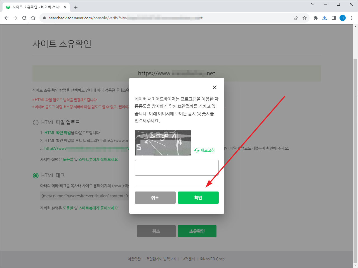Viewport: 358px width, 268px height.
Task: Click the captcha text input field
Action: [177, 168]
